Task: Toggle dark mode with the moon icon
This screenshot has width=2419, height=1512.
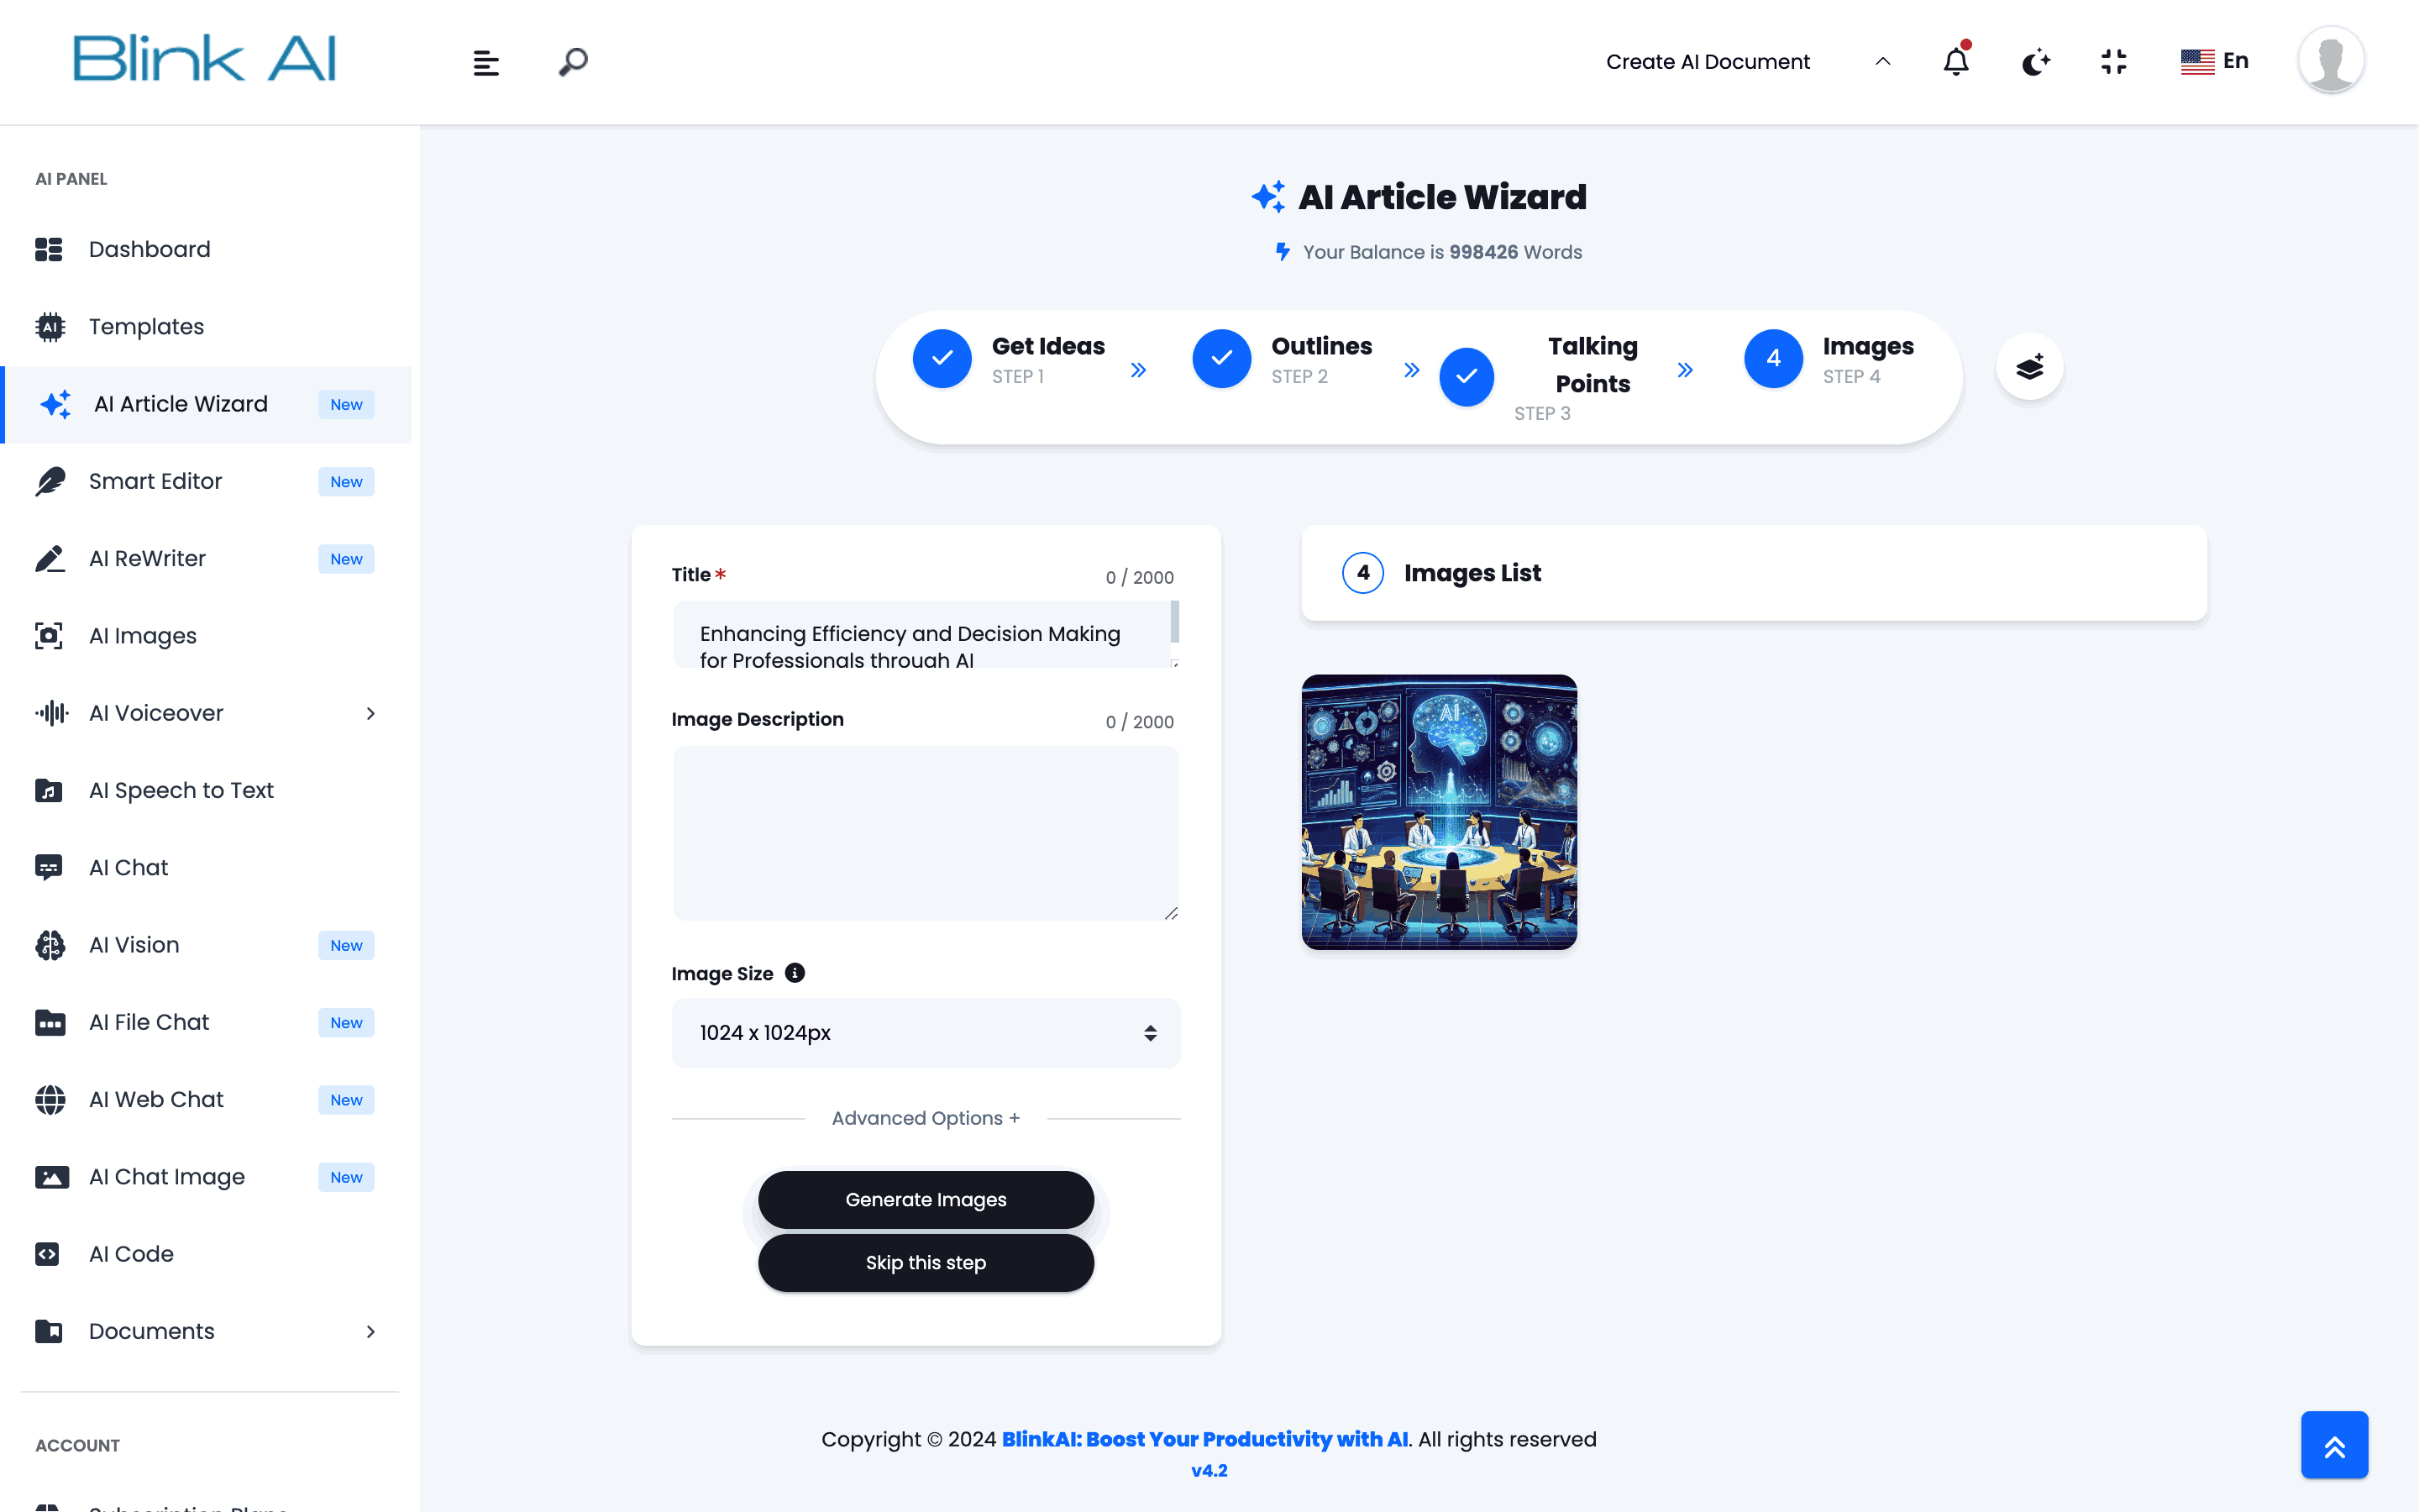Action: pyautogui.click(x=2035, y=62)
